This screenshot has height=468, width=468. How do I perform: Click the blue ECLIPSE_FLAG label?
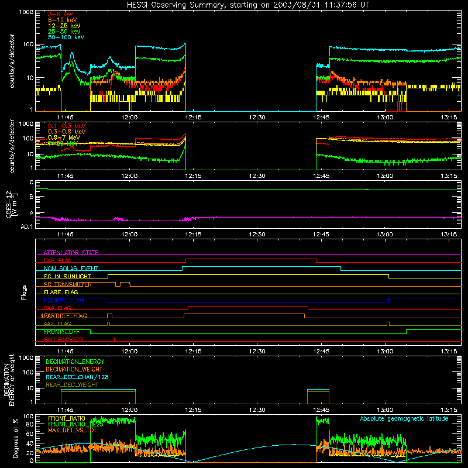64,300
